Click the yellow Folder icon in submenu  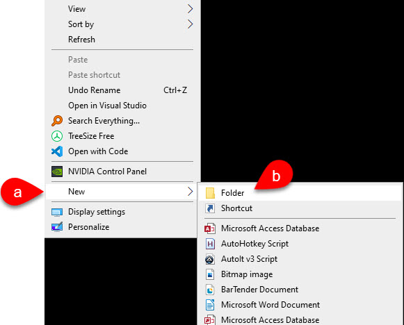click(210, 193)
